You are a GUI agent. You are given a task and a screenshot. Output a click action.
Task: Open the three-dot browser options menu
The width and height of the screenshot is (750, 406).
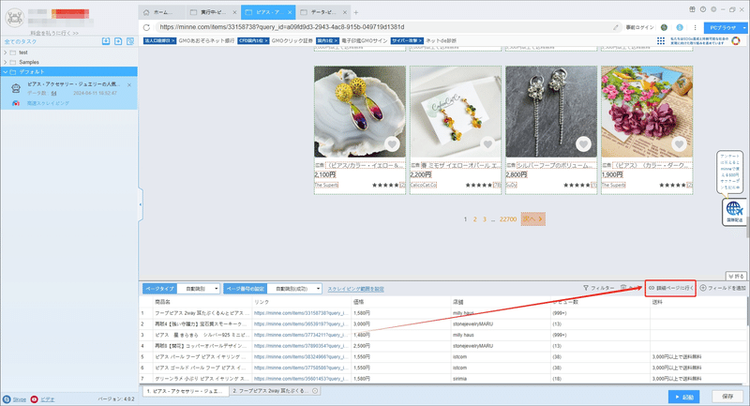click(695, 27)
